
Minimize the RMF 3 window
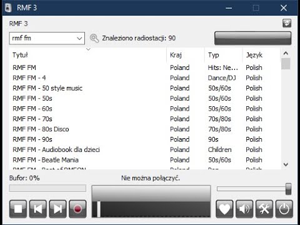click(x=229, y=8)
